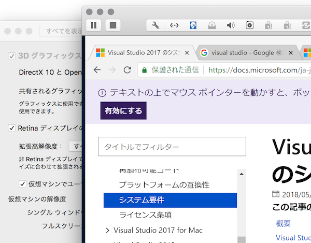Select プラットフォームの互換性 in sidebar
Screen dimensions: 311x243
(164, 185)
